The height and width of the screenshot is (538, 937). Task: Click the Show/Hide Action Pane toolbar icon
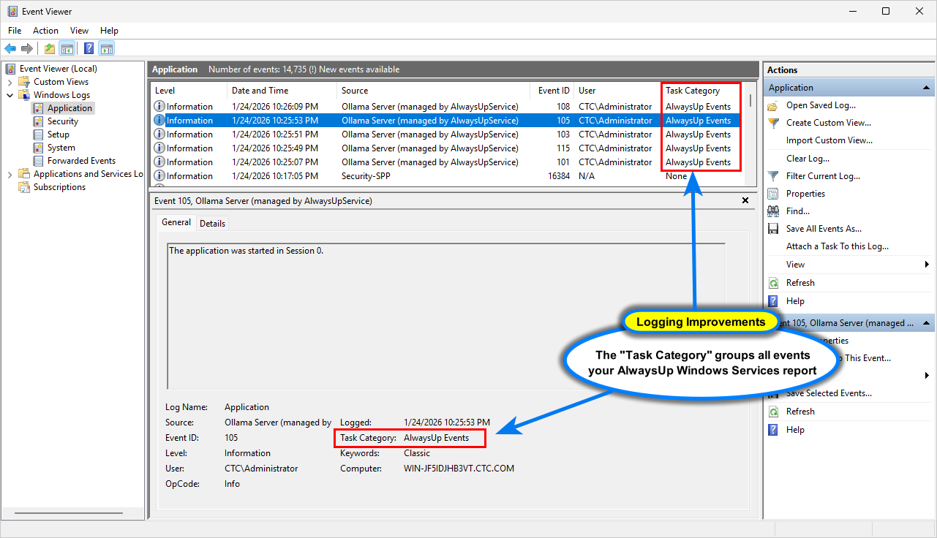(x=106, y=48)
